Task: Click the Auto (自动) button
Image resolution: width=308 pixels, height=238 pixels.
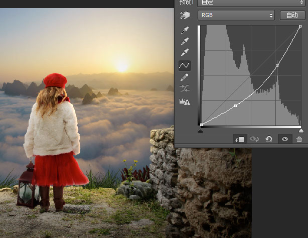Action: (x=292, y=15)
